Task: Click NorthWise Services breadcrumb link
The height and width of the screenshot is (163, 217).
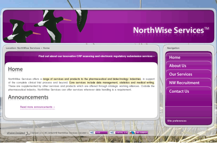Action: (x=29, y=48)
